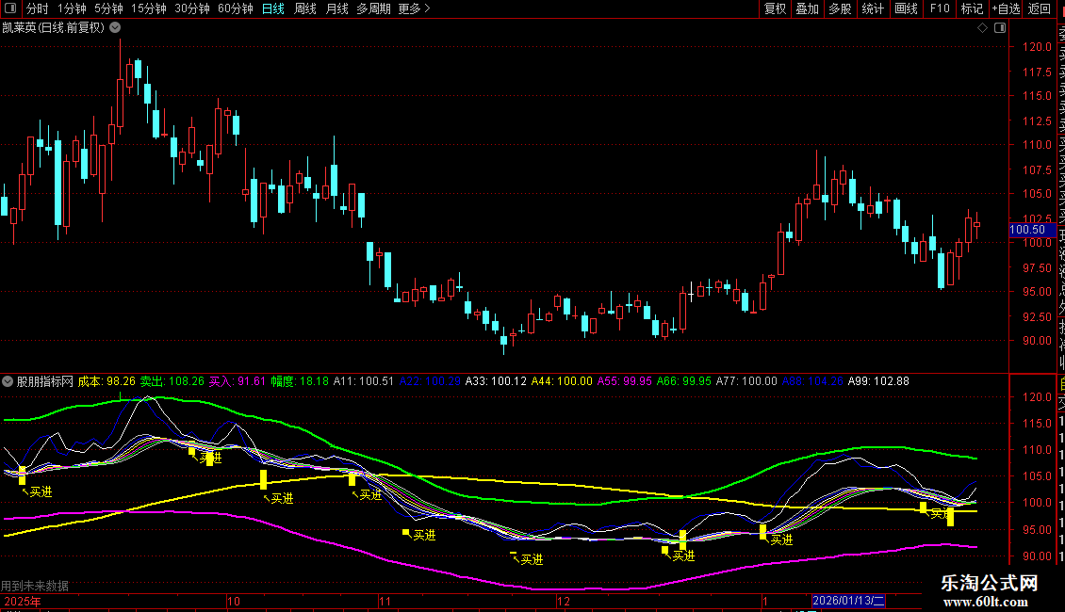Image resolution: width=1065 pixels, height=612 pixels.
Task: Click the 100.50 current price label on axis
Action: (x=1026, y=229)
